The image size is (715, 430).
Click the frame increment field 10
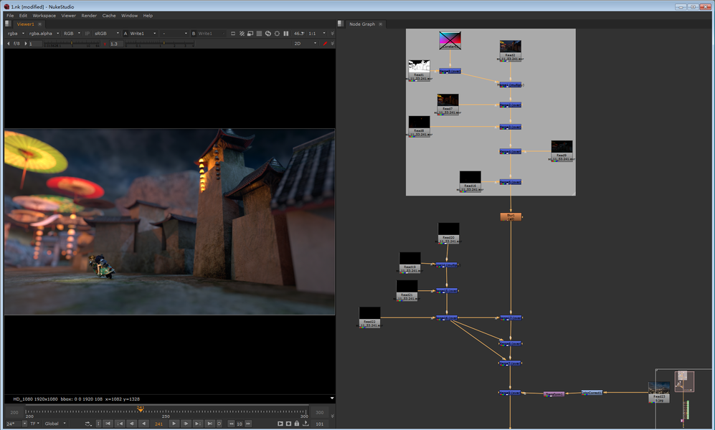[240, 424]
